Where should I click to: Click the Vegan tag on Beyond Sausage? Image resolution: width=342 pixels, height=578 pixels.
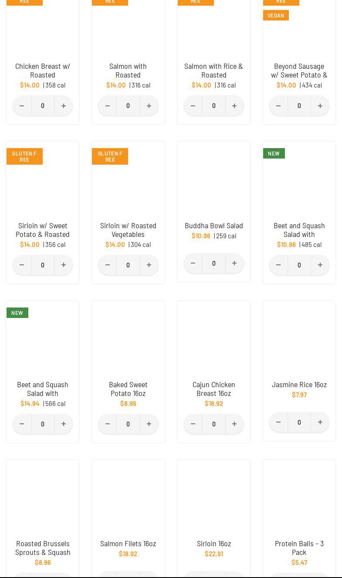click(x=276, y=15)
